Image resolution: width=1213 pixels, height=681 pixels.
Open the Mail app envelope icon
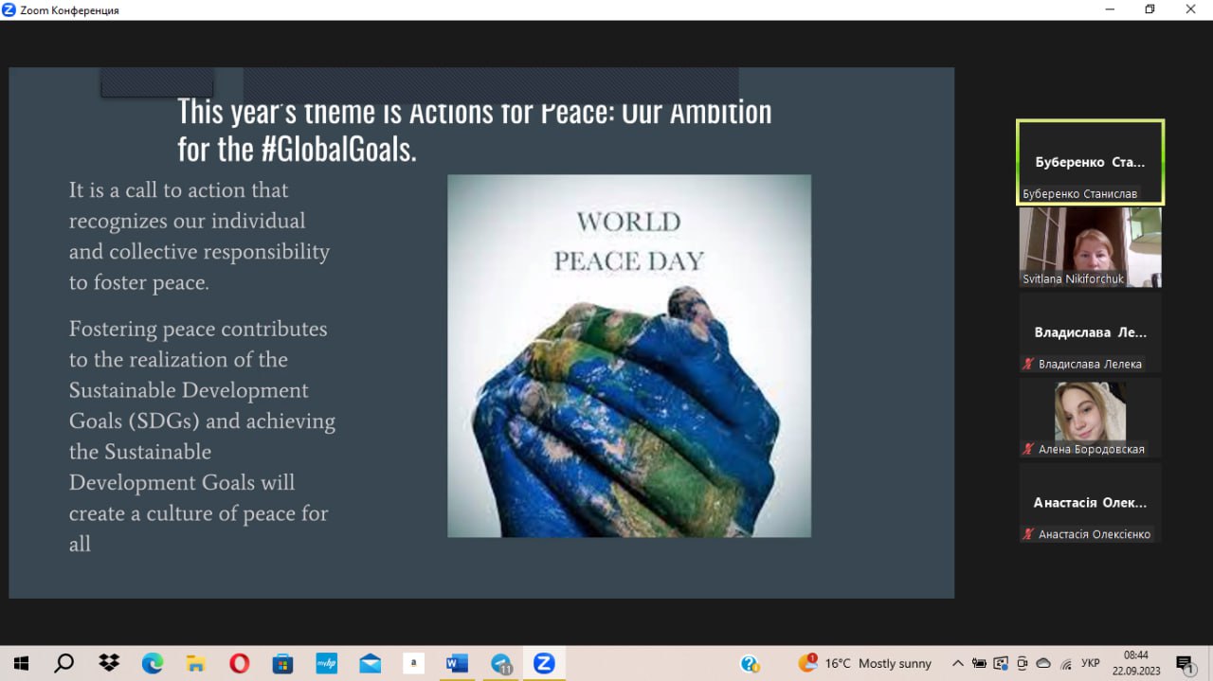click(x=370, y=664)
